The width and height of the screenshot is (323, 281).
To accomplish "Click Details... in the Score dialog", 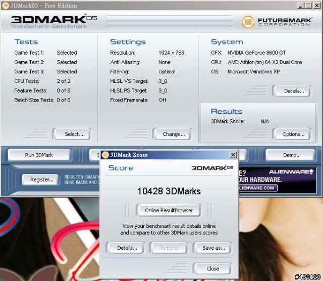I will (x=126, y=248).
